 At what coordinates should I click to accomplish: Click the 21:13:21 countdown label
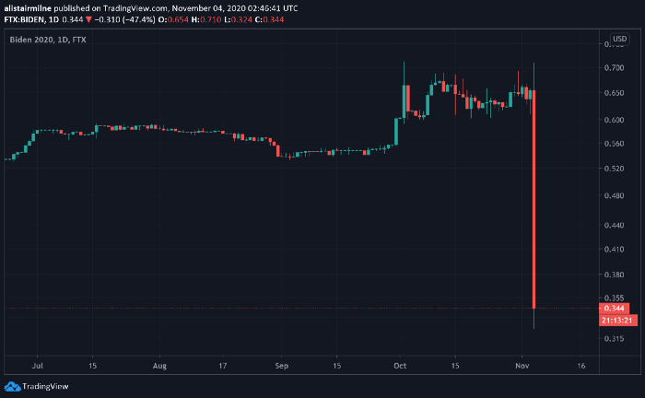(618, 321)
